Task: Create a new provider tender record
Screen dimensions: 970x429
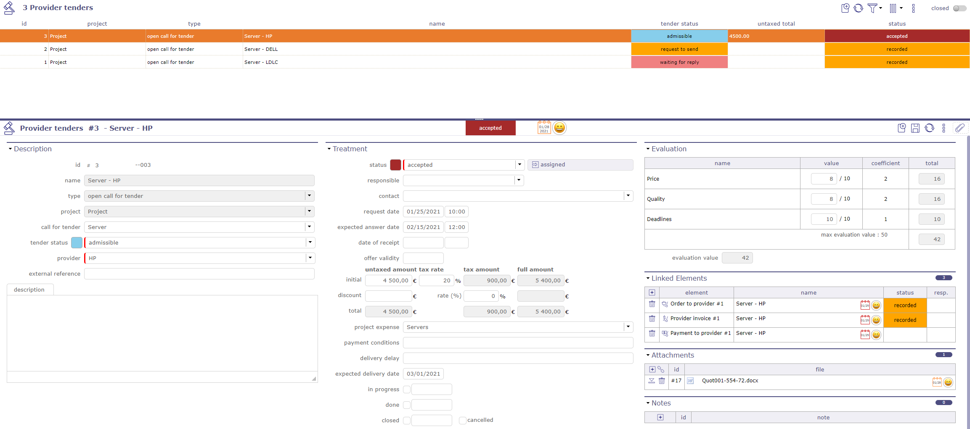Action: click(845, 8)
